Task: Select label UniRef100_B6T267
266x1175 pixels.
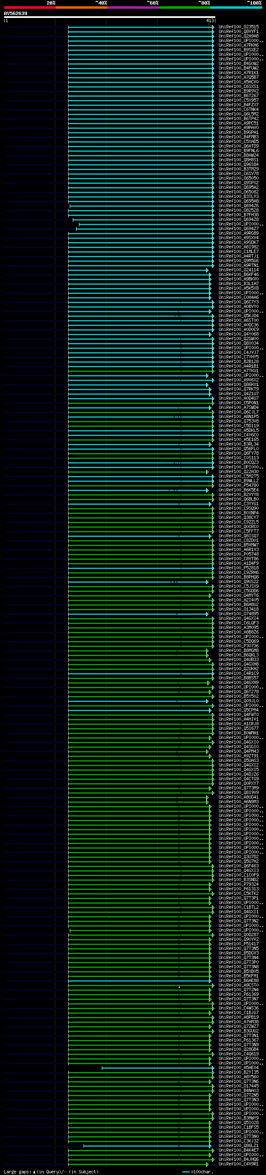Action: point(238,95)
